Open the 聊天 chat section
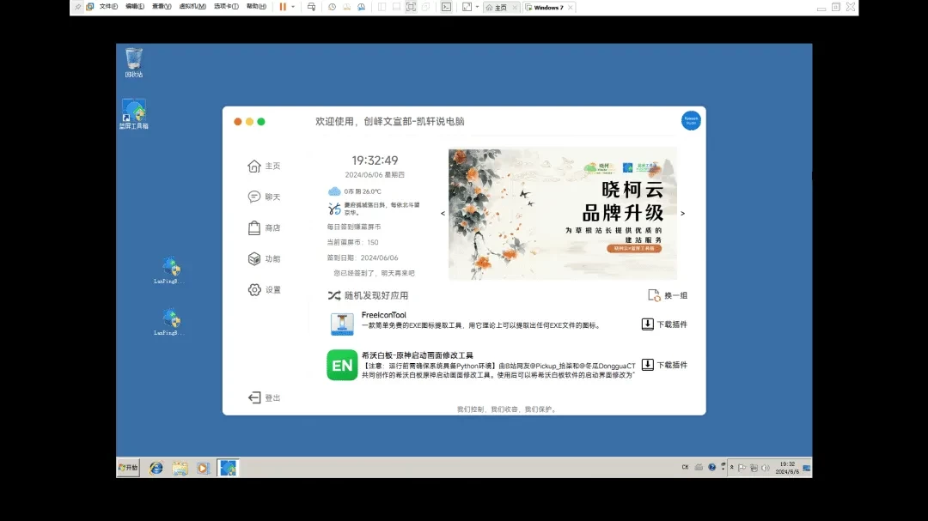The width and height of the screenshot is (928, 521). click(x=264, y=197)
